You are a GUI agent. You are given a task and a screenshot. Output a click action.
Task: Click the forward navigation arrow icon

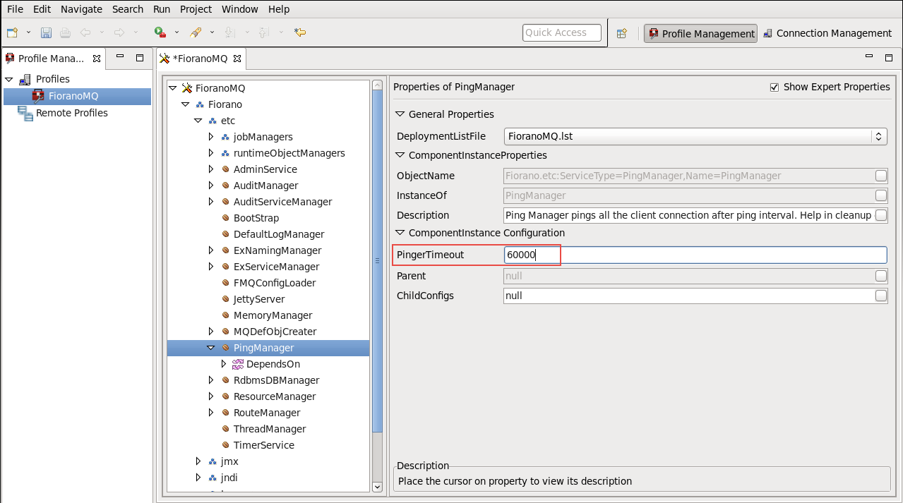pos(119,32)
